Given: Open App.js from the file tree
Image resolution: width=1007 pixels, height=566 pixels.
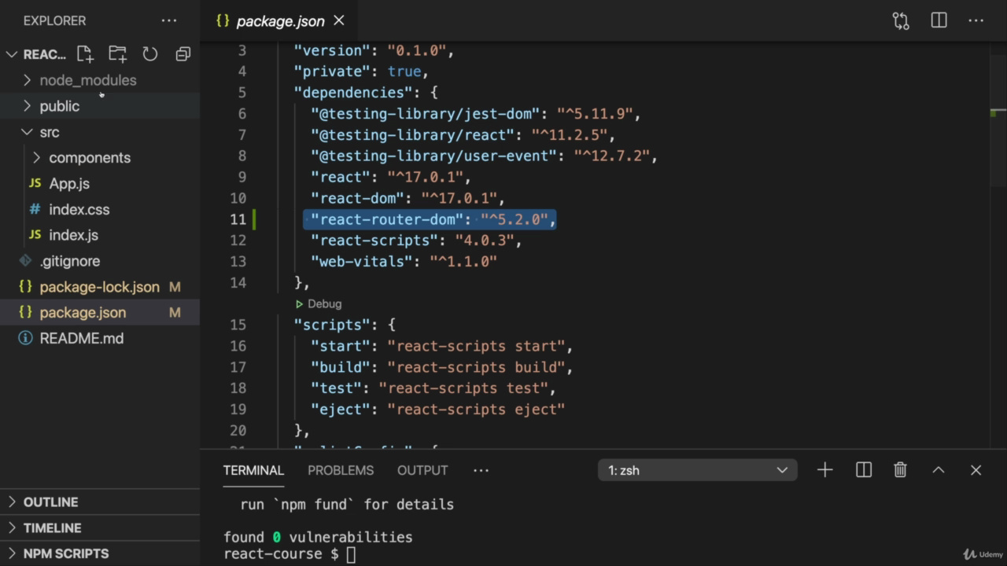Looking at the screenshot, I should click(x=69, y=184).
